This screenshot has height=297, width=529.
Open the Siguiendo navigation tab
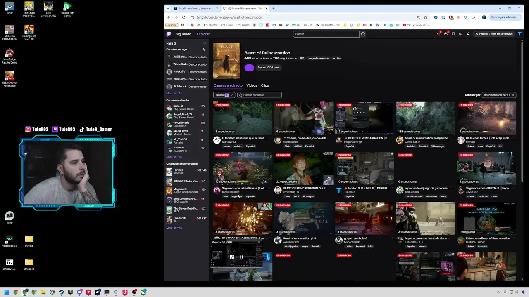pyautogui.click(x=183, y=34)
